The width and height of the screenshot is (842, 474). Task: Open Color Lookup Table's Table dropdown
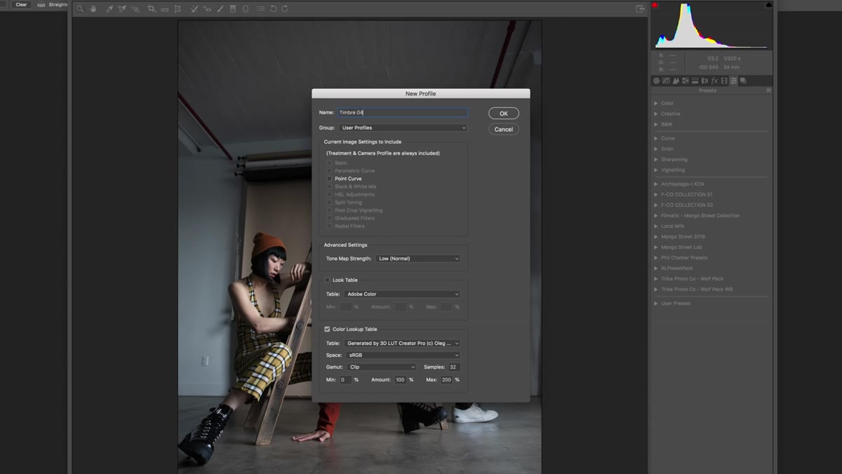point(402,344)
